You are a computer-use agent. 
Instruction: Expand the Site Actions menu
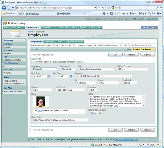tap(149, 27)
